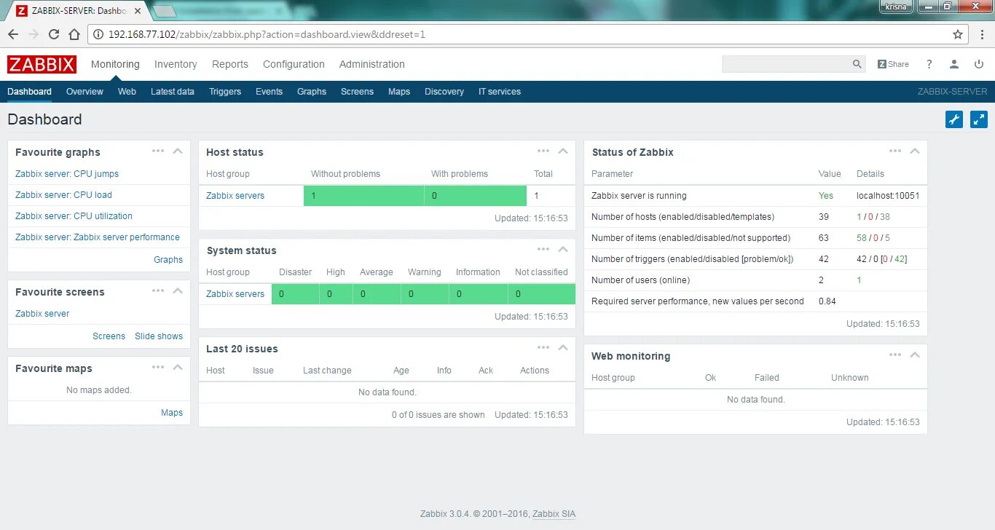Open browser home page
The image size is (995, 530).
pyautogui.click(x=74, y=34)
